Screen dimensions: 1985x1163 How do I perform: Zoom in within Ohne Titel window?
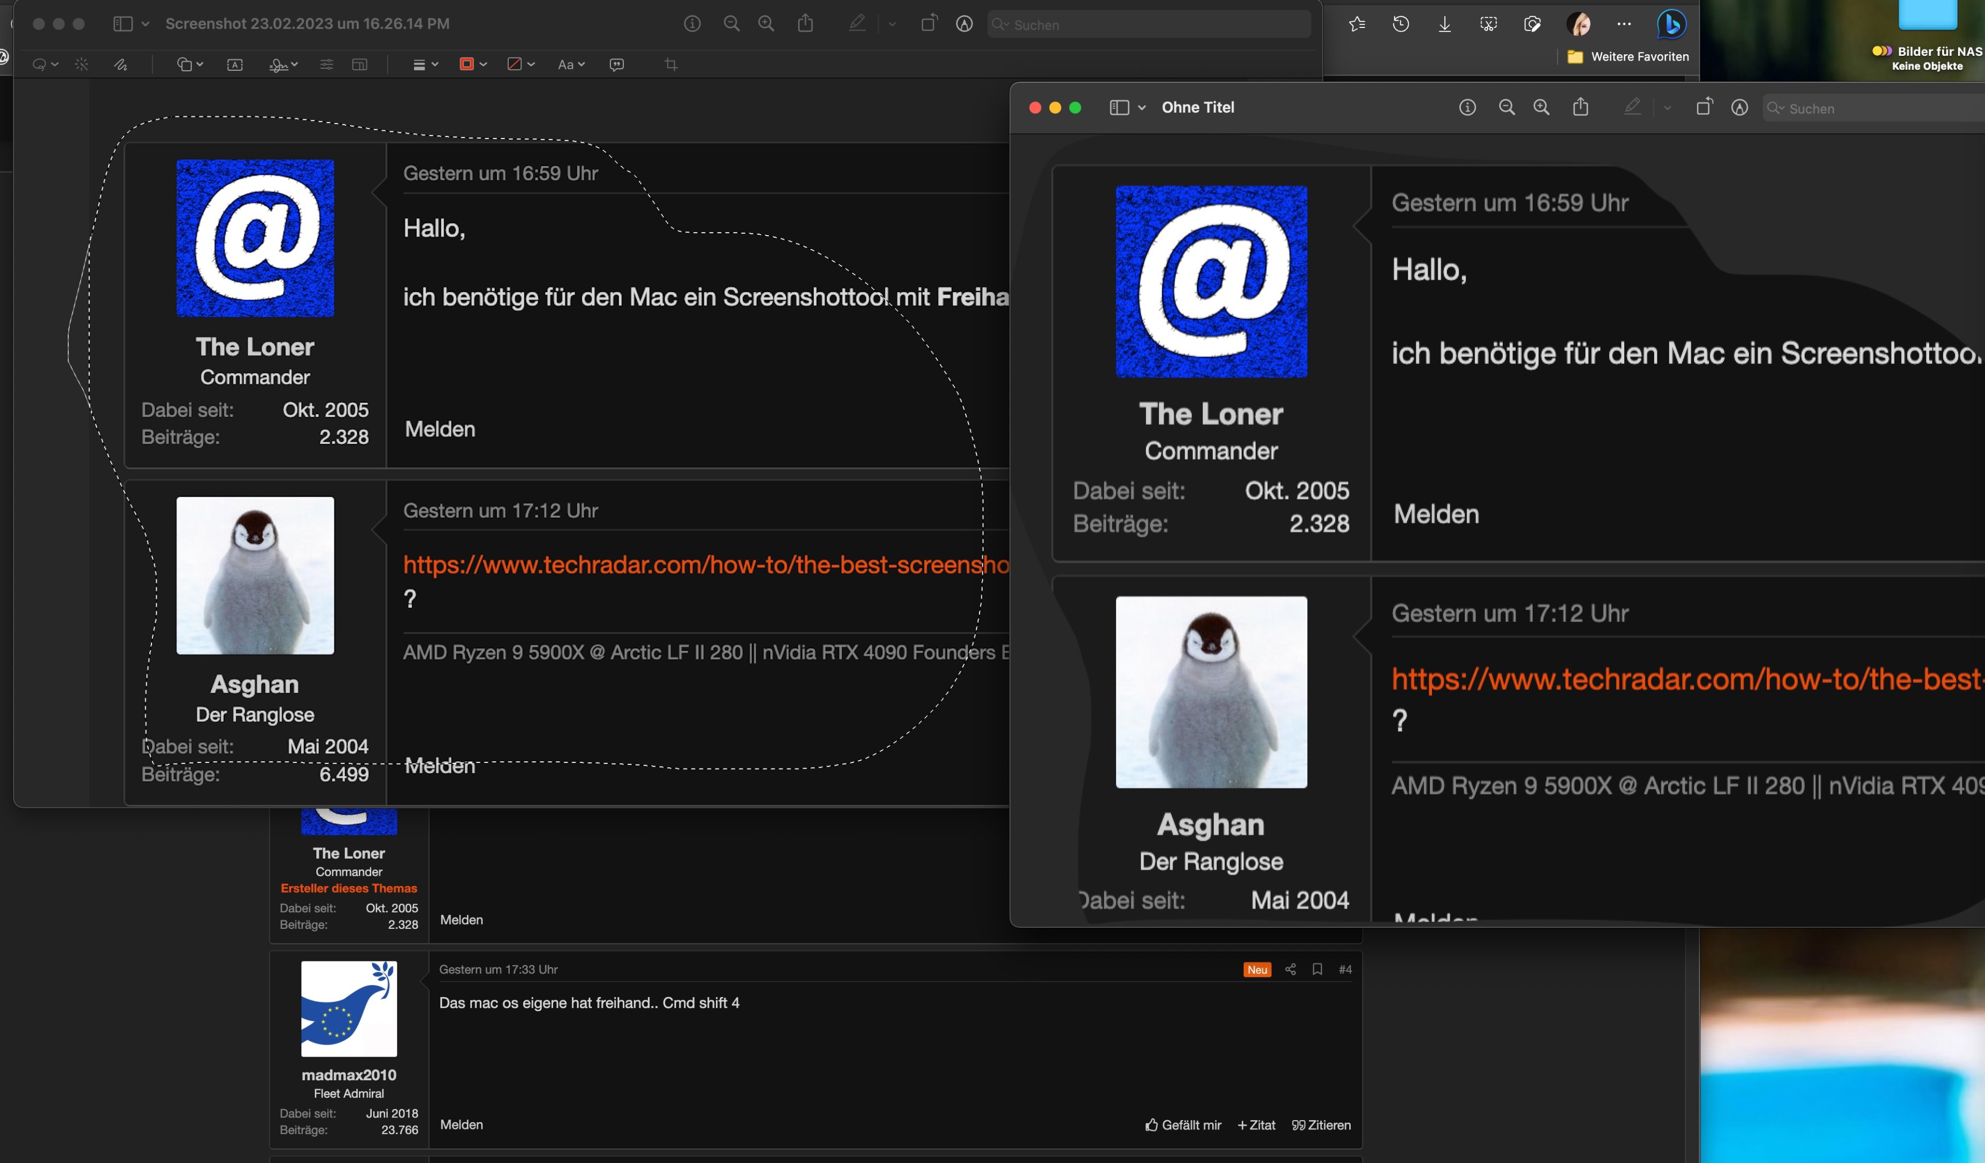[x=1541, y=107]
